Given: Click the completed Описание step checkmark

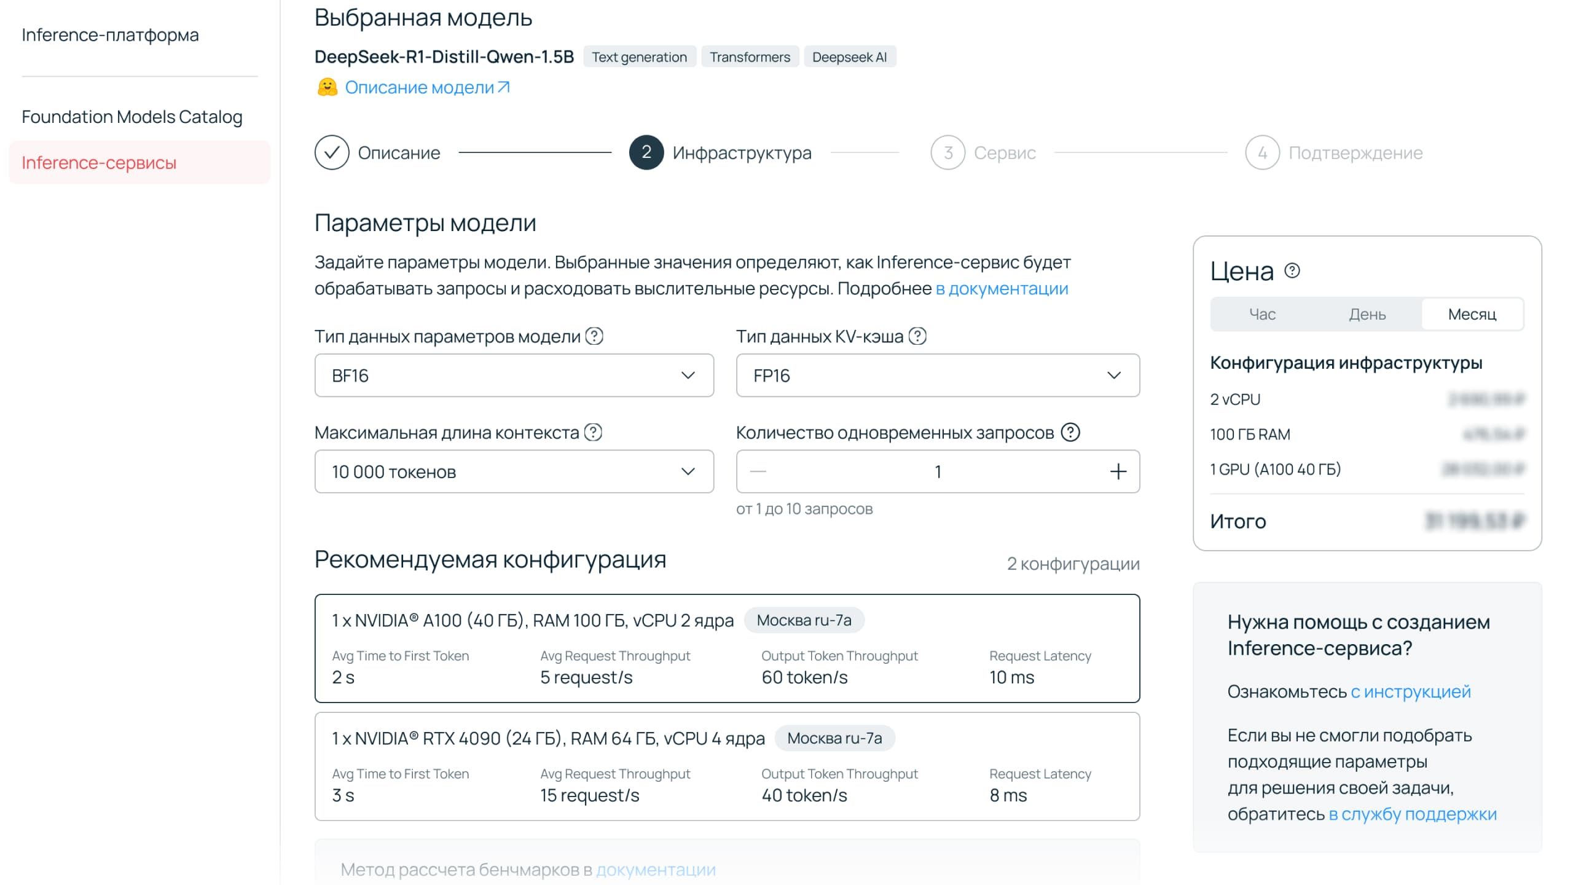Looking at the screenshot, I should (x=332, y=152).
